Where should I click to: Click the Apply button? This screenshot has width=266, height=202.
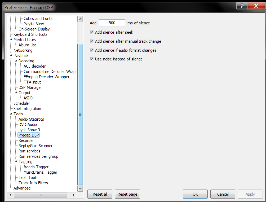250,194
